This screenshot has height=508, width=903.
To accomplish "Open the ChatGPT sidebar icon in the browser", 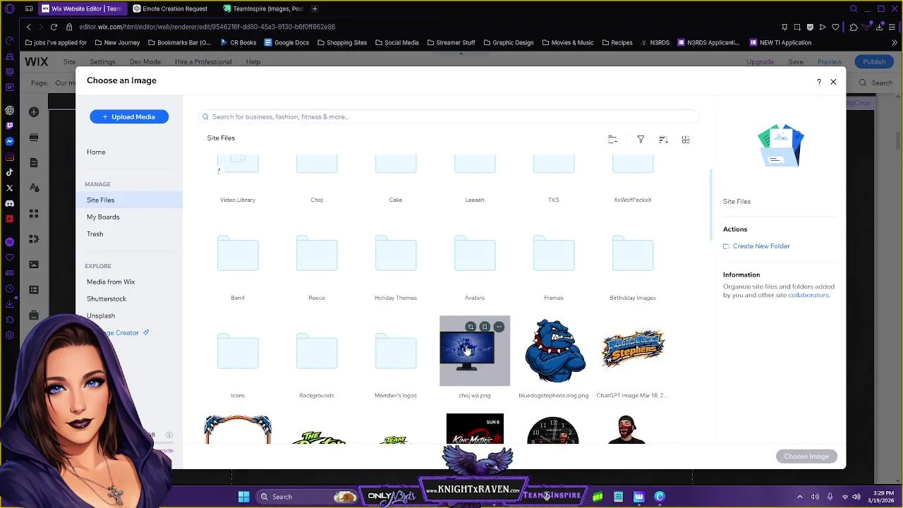I will click(9, 110).
